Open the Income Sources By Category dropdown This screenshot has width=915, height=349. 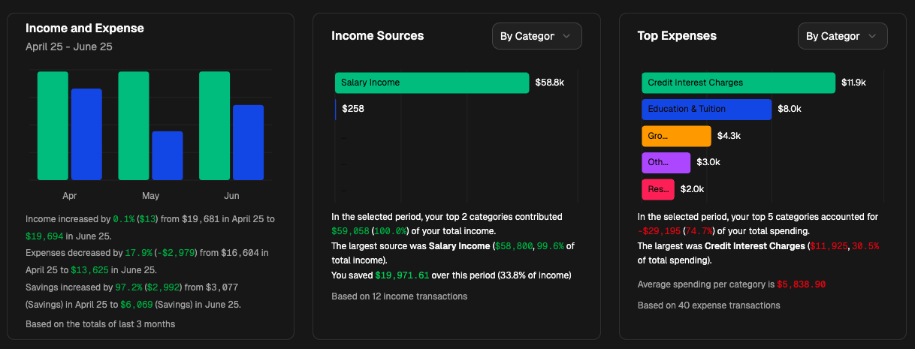point(536,36)
